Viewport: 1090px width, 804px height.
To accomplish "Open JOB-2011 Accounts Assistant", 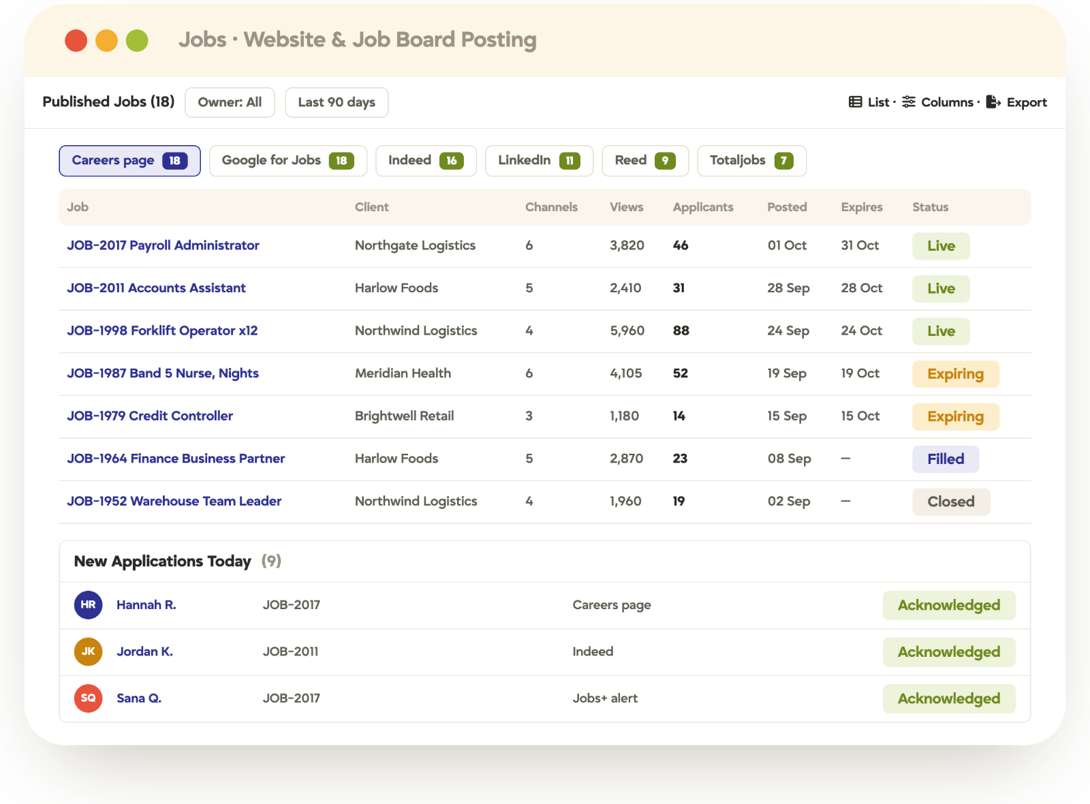I will pos(156,288).
